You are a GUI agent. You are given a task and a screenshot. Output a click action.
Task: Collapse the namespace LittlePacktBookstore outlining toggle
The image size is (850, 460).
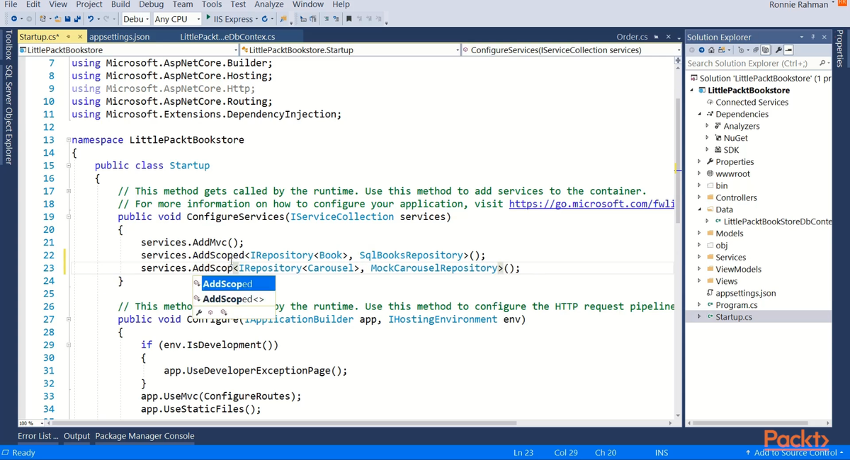click(x=68, y=140)
